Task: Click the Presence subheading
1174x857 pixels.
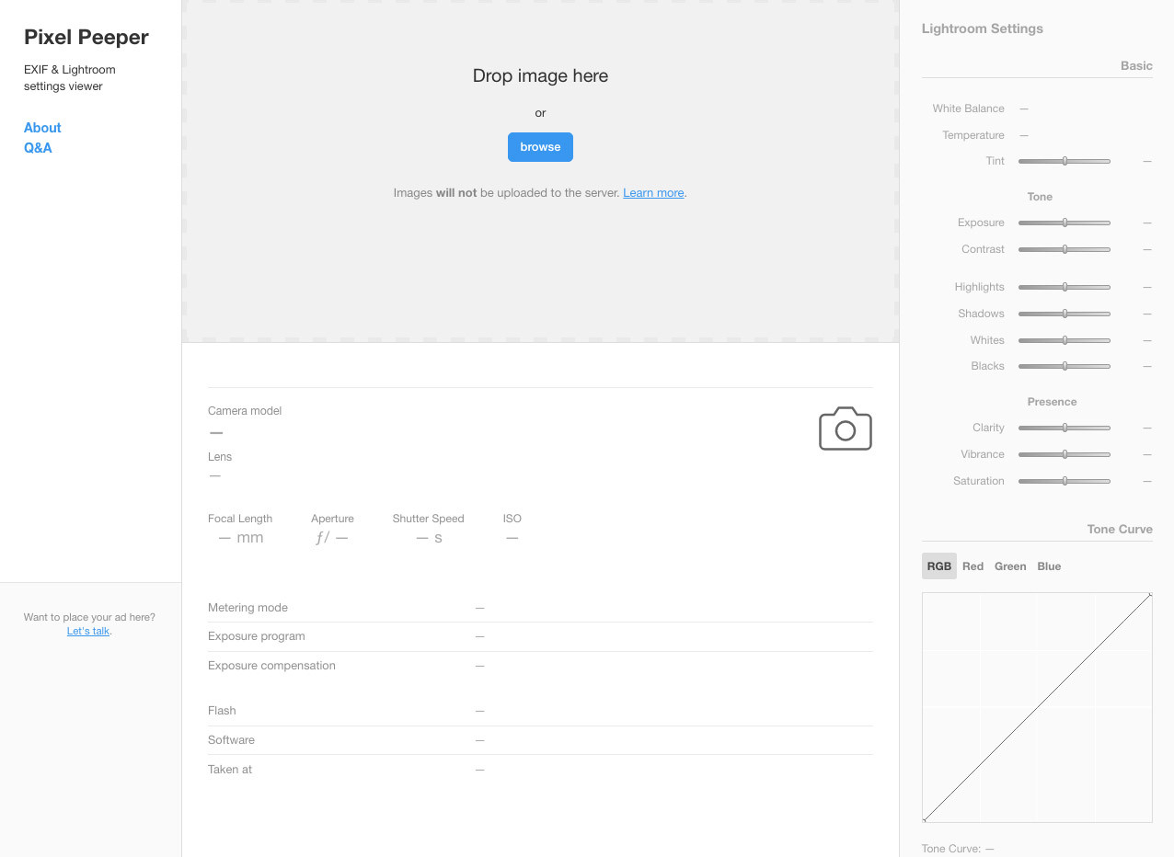Action: tap(1052, 402)
